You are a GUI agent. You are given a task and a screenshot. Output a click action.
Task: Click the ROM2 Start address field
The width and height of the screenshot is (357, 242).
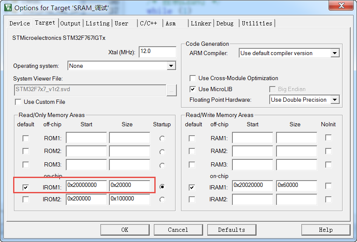click(x=86, y=151)
